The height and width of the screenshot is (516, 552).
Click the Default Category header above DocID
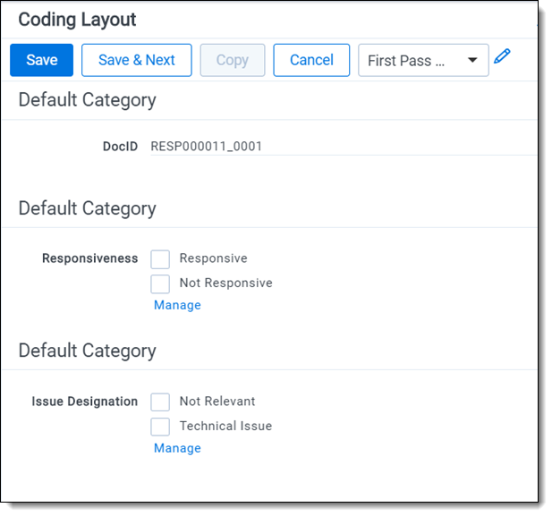87,100
